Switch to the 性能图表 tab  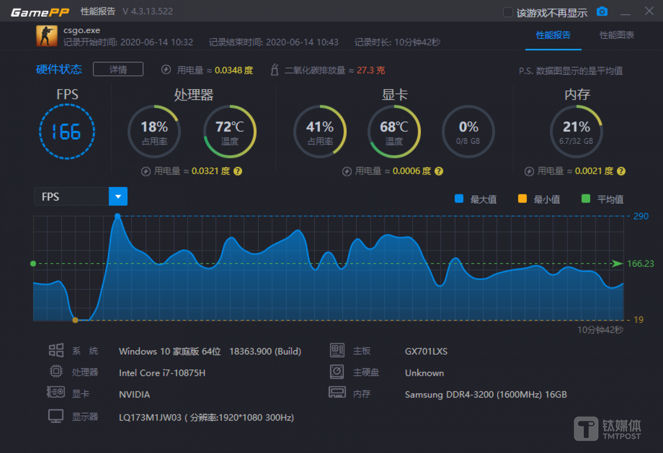tap(616, 35)
